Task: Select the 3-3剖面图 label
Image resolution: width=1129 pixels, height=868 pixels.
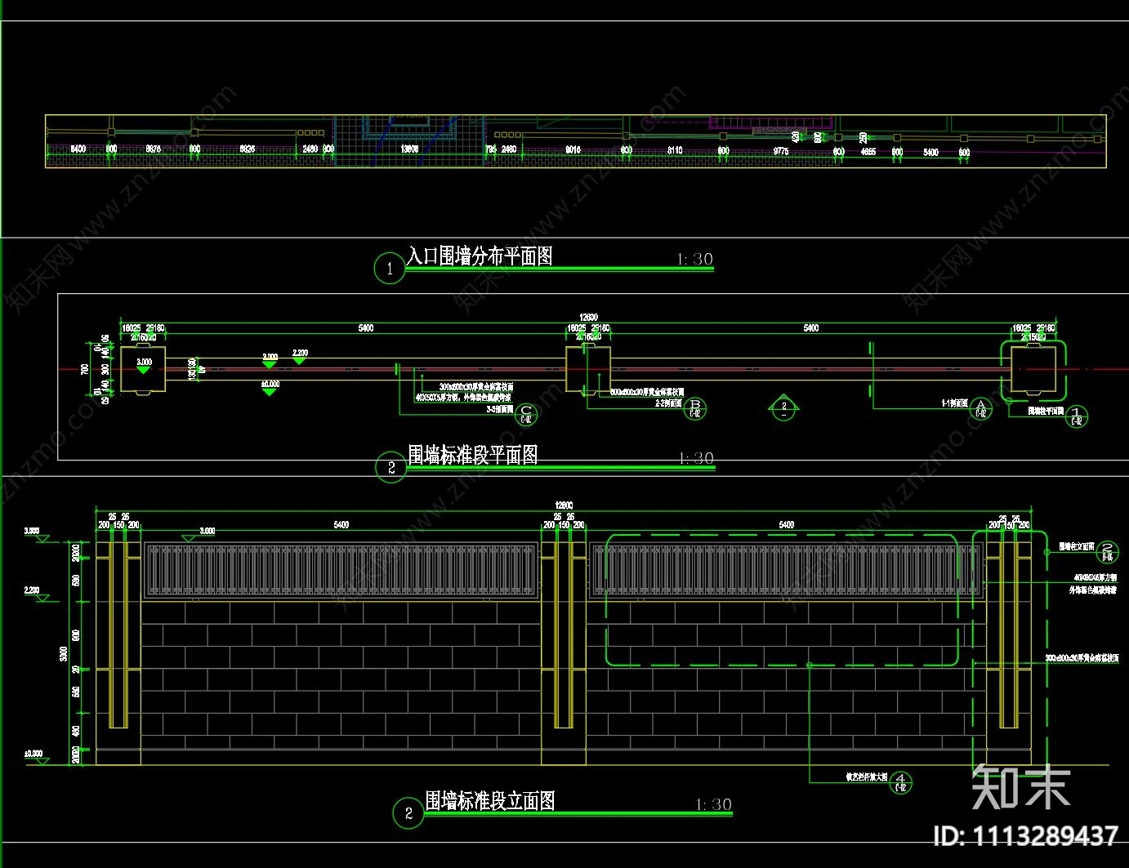Action: pos(500,409)
